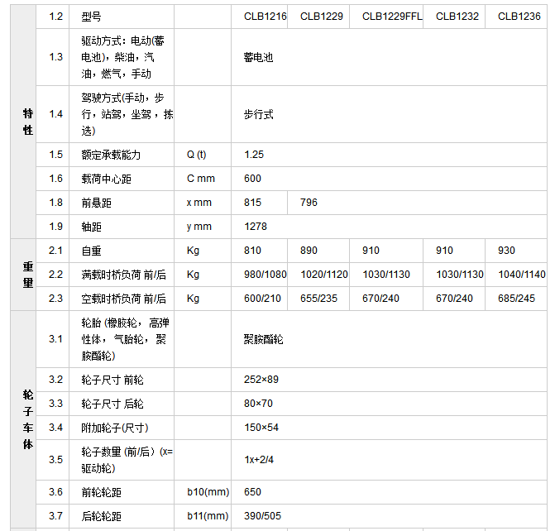Click the 蓄电池 drive type value
Screen dimensions: 555x531
click(x=258, y=58)
